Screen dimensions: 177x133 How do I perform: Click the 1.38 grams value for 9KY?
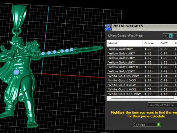coord(148,49)
